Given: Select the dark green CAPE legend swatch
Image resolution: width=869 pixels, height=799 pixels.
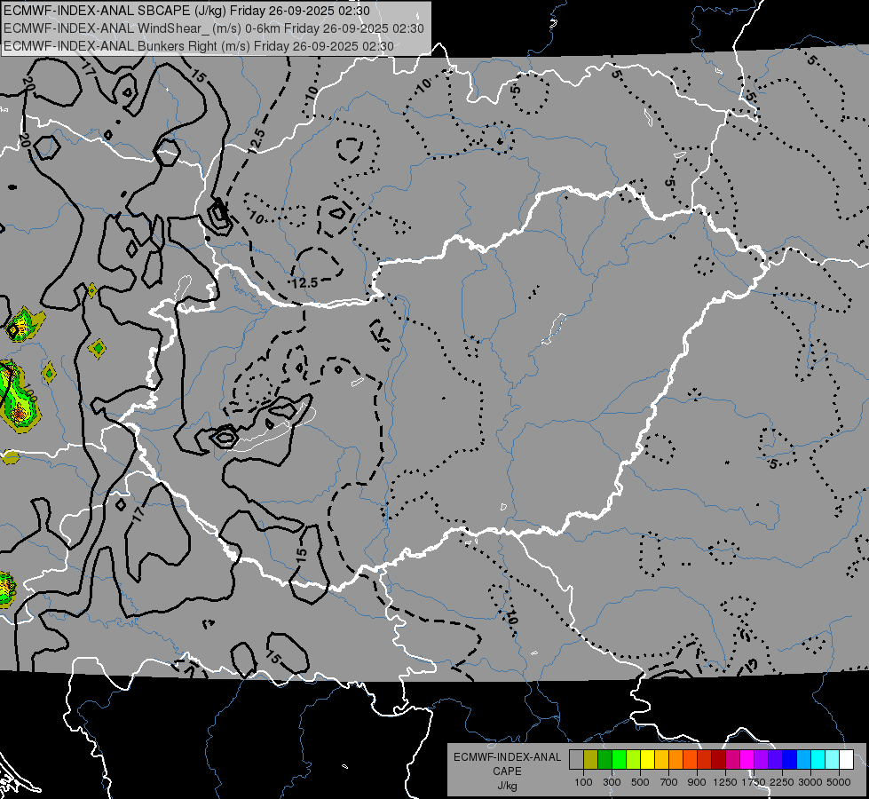Looking at the screenshot, I should point(604,759).
